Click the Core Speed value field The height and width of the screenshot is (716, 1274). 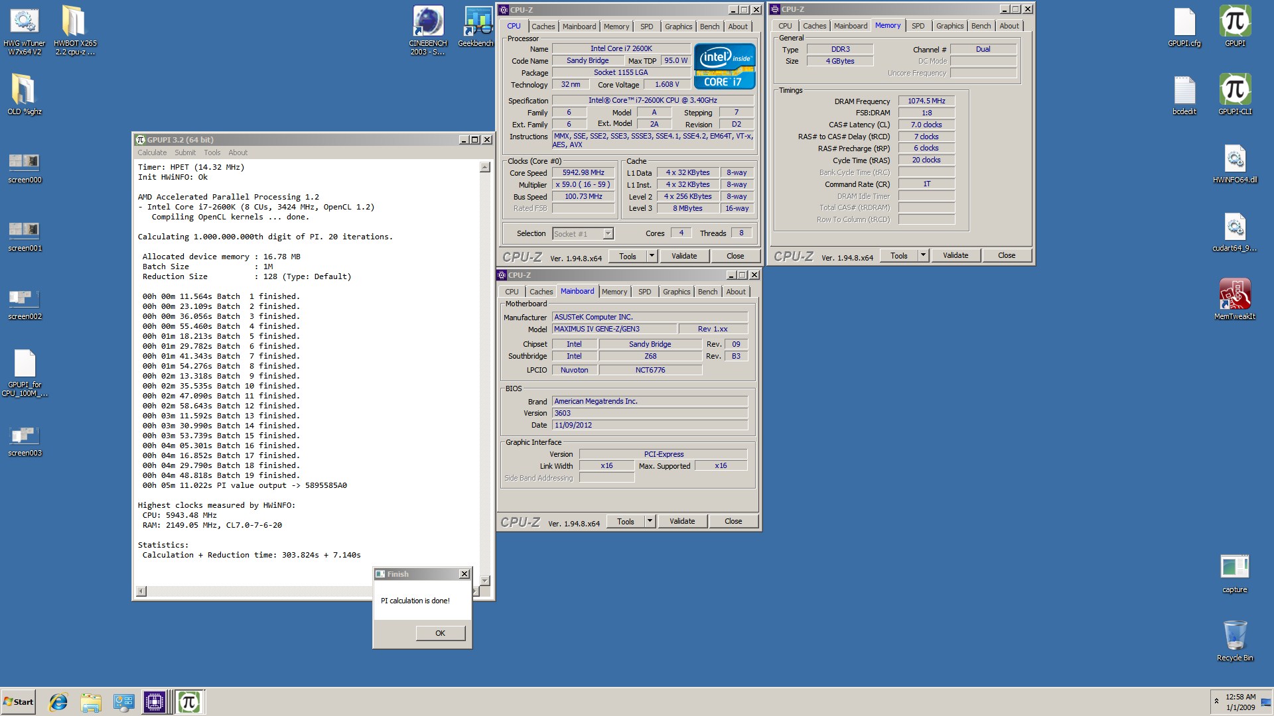(x=583, y=172)
